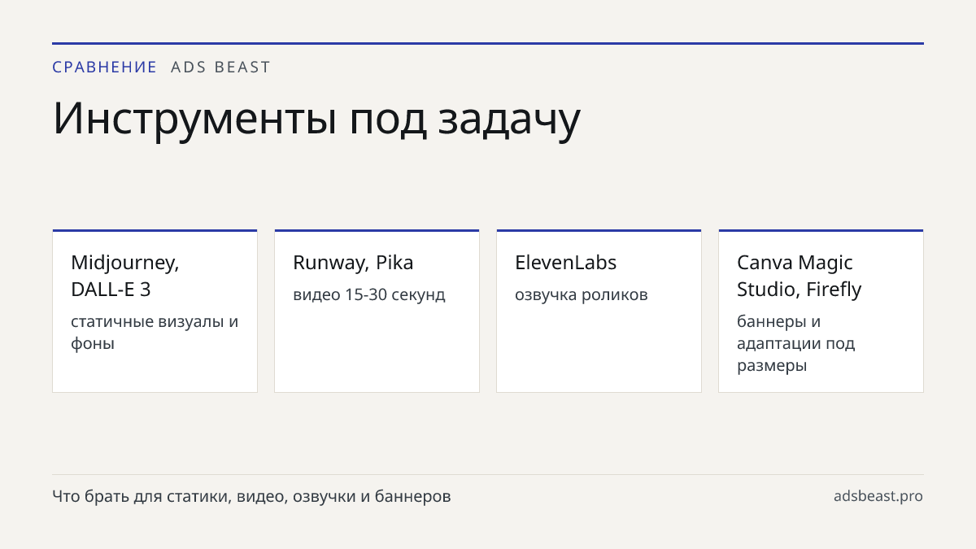The width and height of the screenshot is (976, 549).
Task: Select the 'Runway, Pika' card title
Action: click(353, 263)
